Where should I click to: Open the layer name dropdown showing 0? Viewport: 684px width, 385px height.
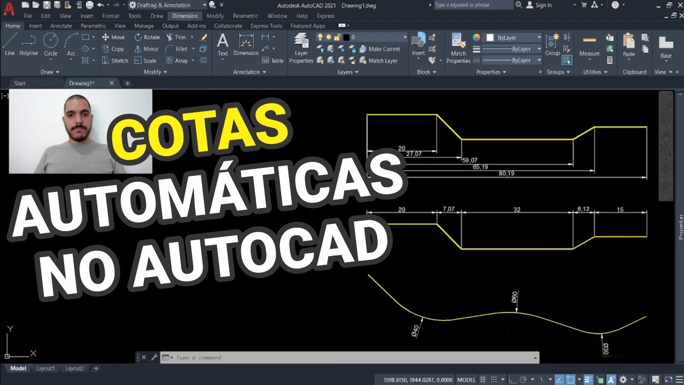point(361,37)
